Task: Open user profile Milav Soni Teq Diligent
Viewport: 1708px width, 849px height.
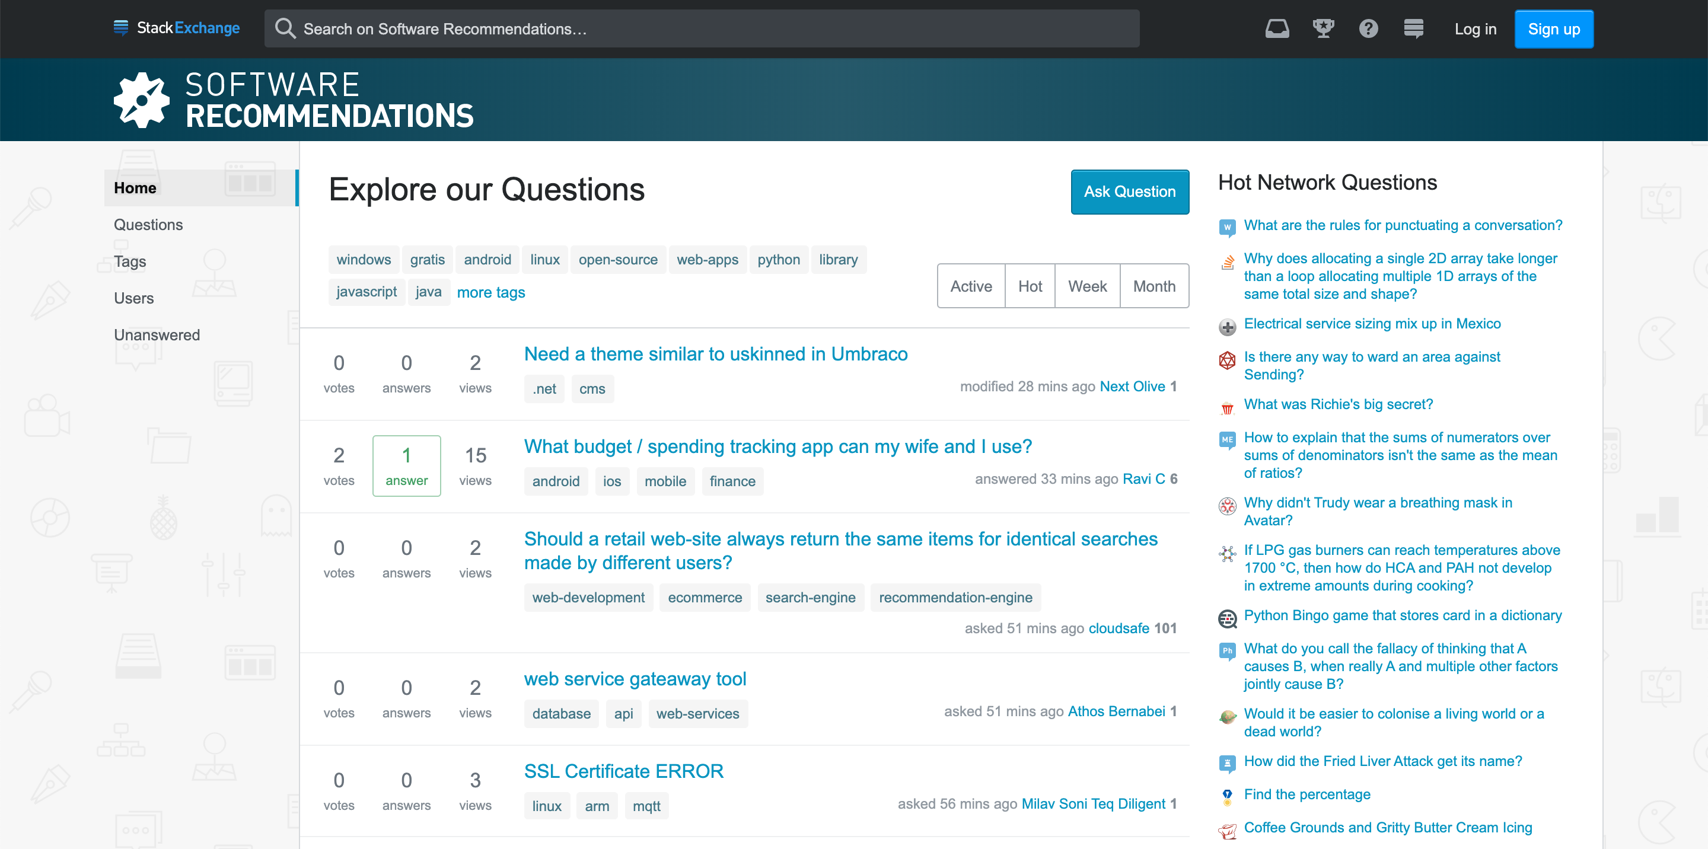Action: 1092,804
